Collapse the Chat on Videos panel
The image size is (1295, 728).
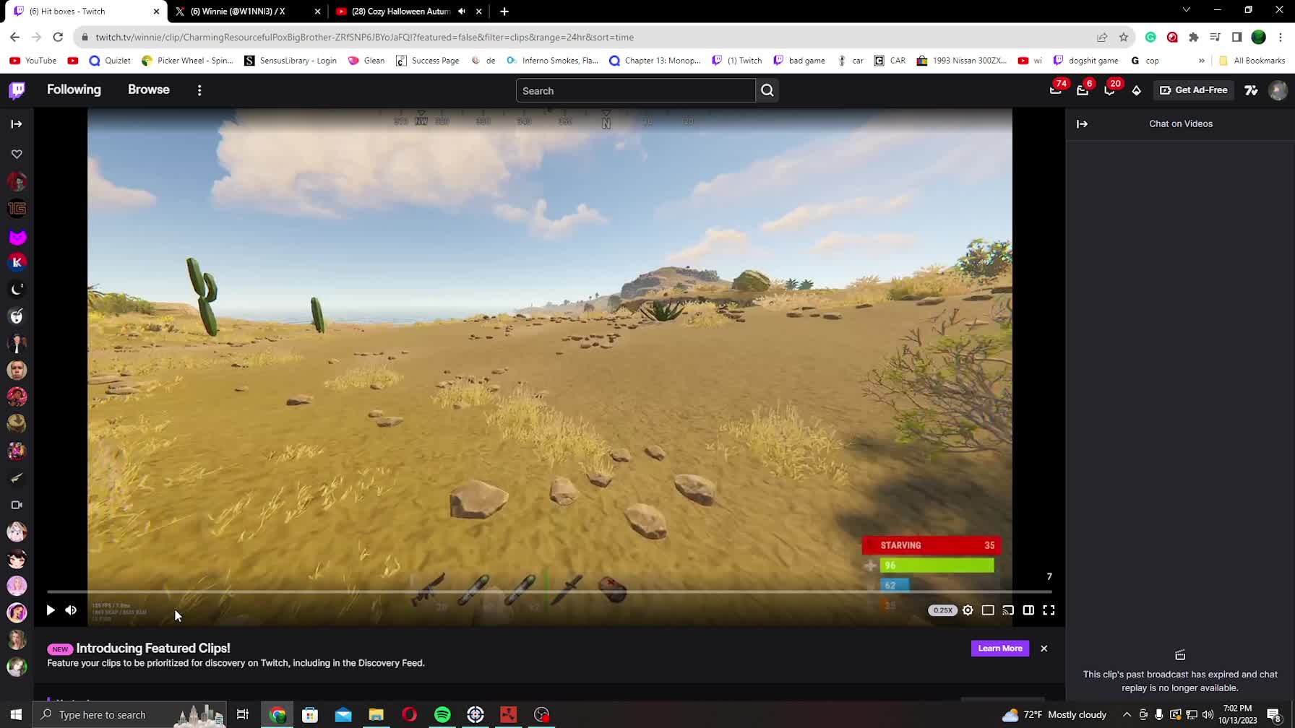[1082, 124]
